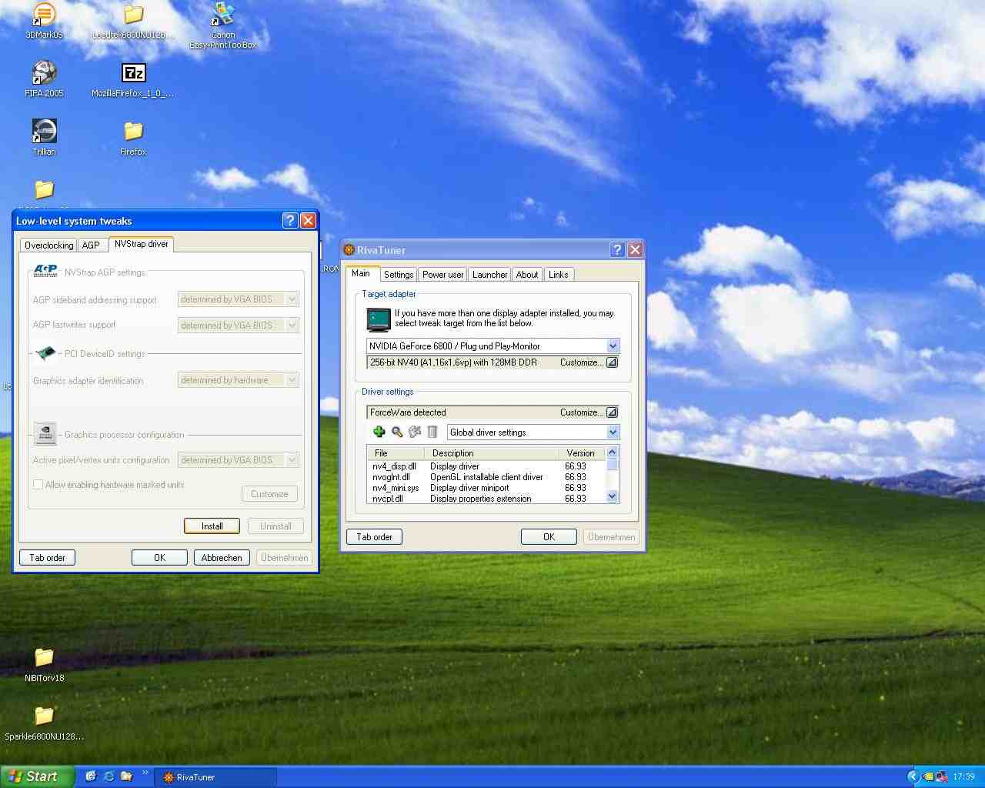
Task: Select the nvoglnt.dll row
Action: 486,477
